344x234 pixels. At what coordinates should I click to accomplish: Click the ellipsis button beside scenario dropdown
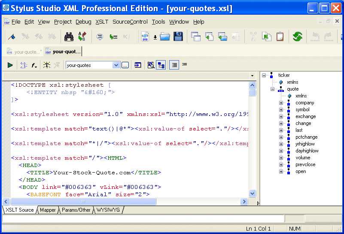pyautogui.click(x=125, y=65)
